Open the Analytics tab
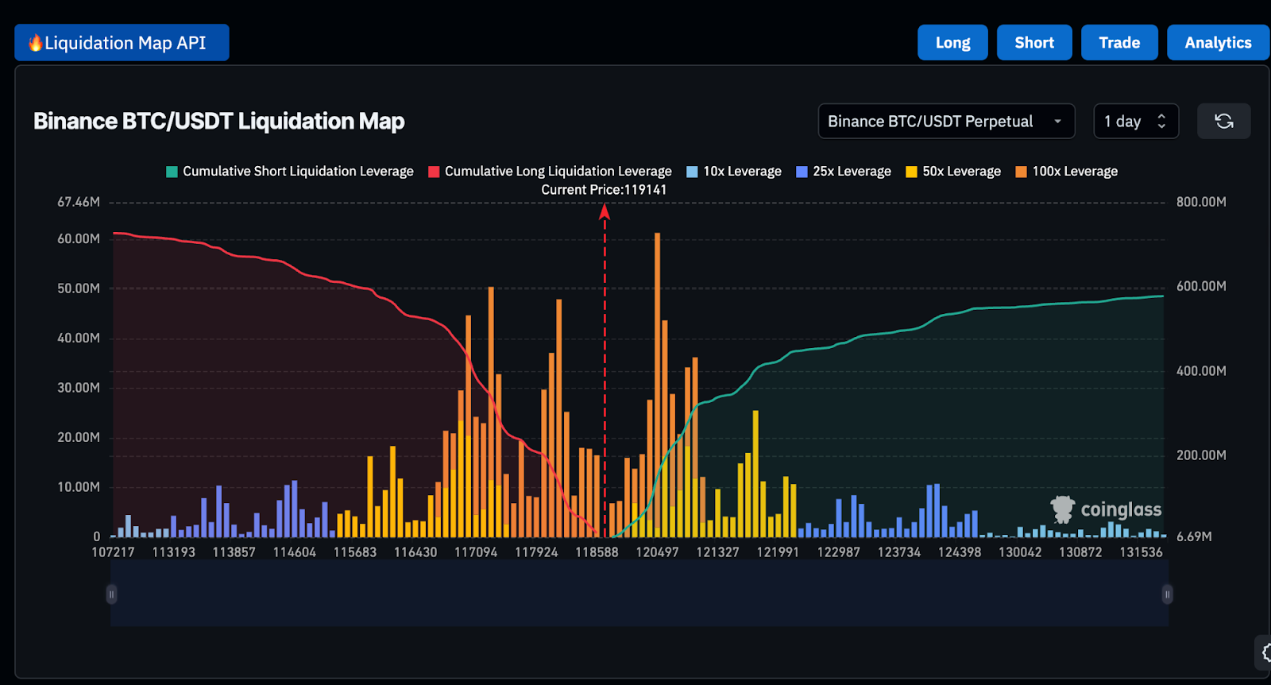 1218,43
